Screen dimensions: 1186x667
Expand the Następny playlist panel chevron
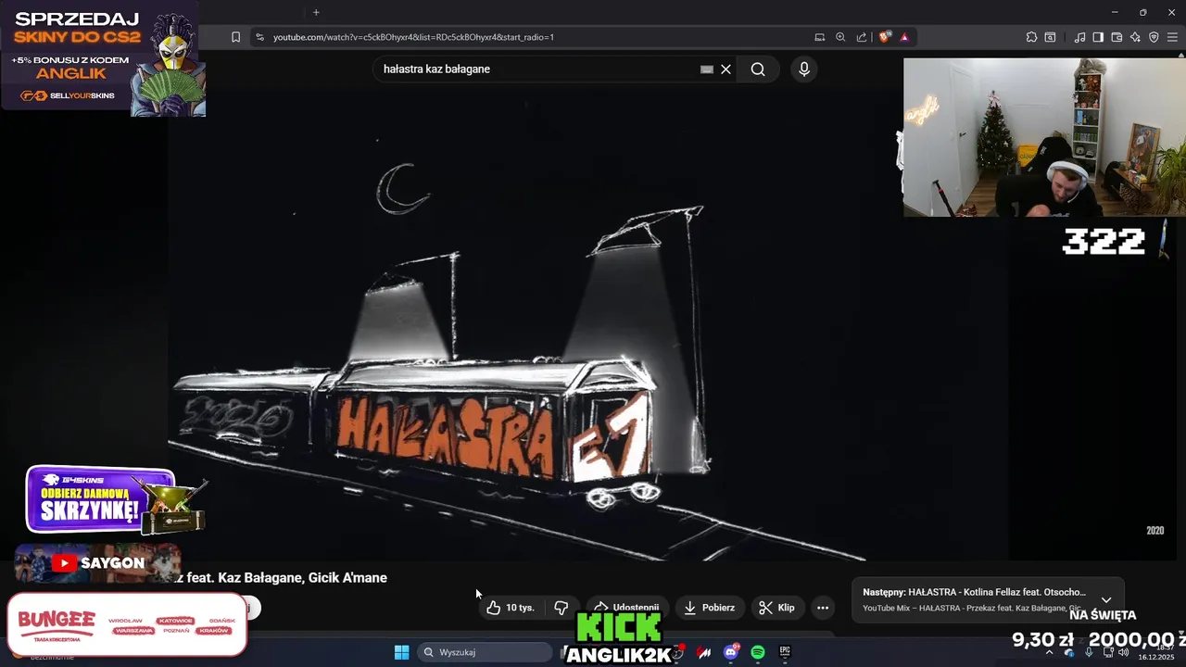(1105, 599)
